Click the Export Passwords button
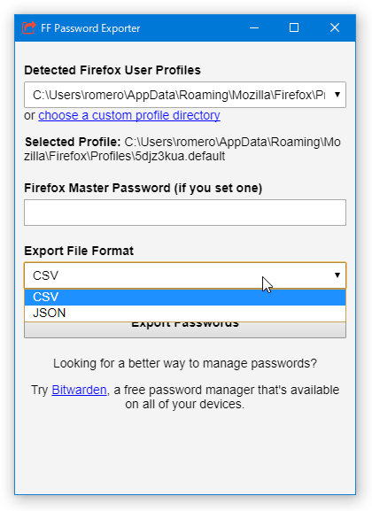This screenshot has height=511, width=372. point(185,329)
